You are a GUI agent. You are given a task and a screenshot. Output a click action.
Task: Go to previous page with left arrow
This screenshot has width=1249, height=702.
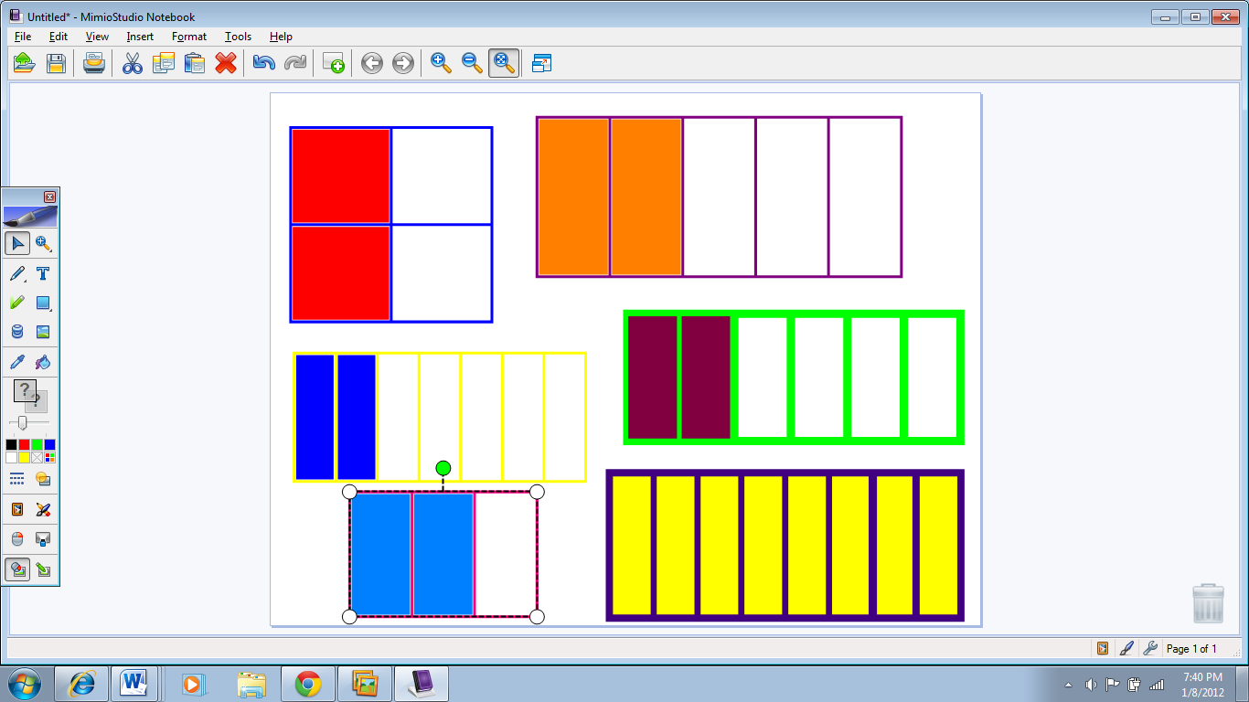tap(371, 63)
